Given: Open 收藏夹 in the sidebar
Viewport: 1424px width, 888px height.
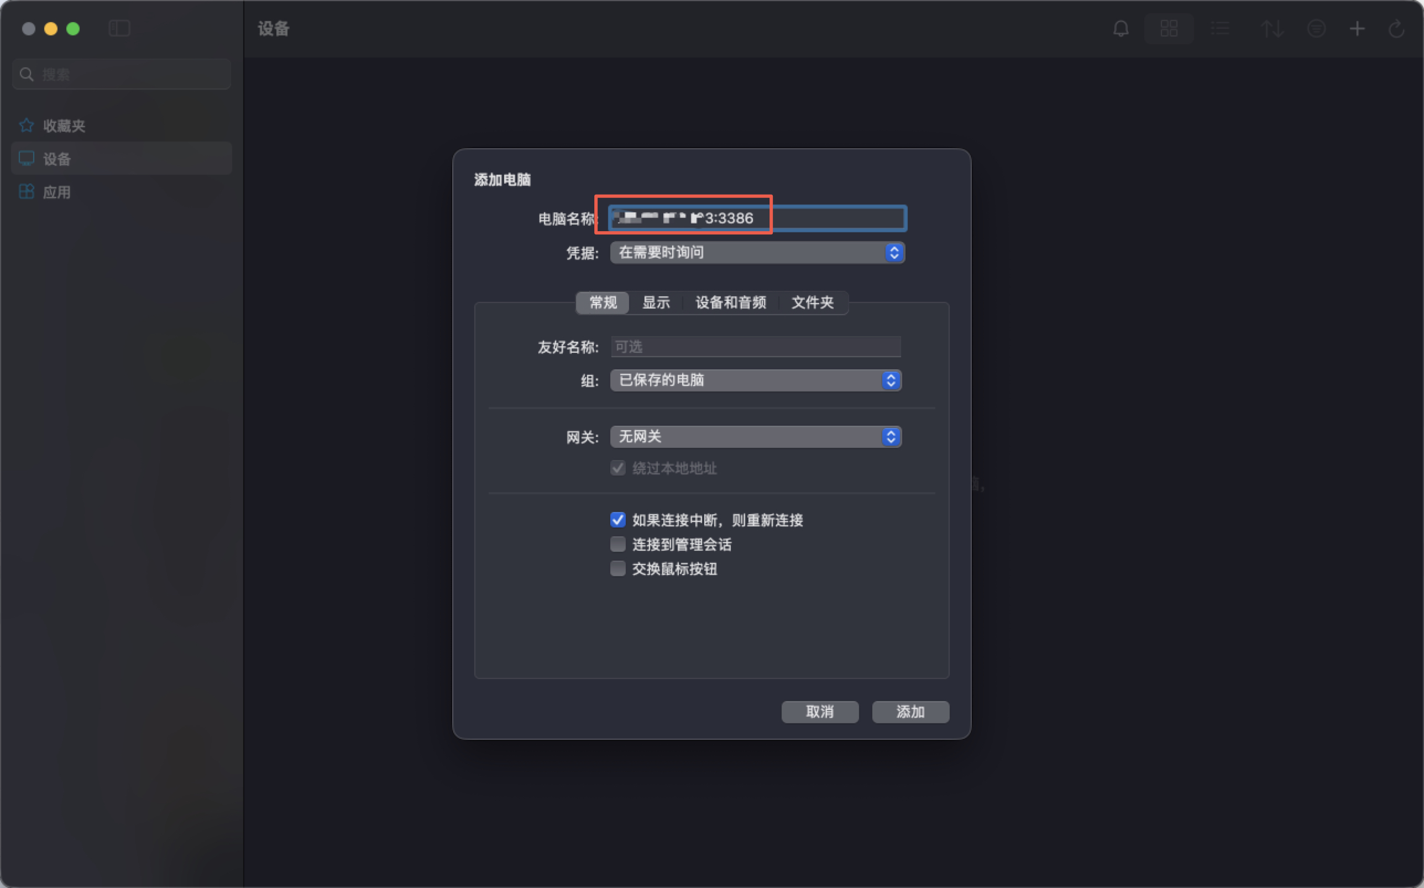Looking at the screenshot, I should pyautogui.click(x=64, y=126).
